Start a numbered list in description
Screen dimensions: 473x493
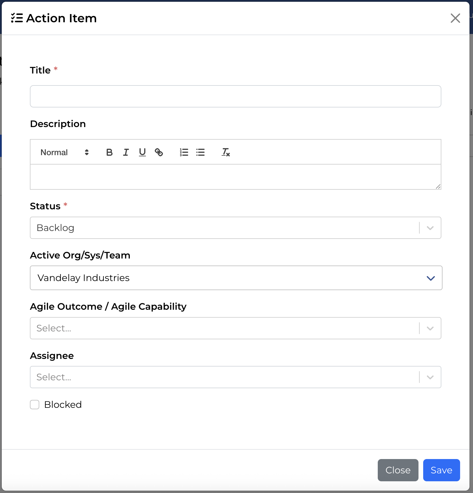coord(184,152)
